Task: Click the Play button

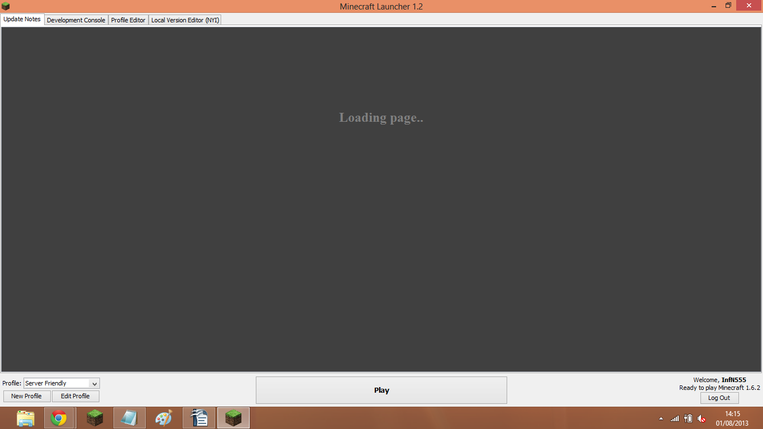Action: pos(381,390)
